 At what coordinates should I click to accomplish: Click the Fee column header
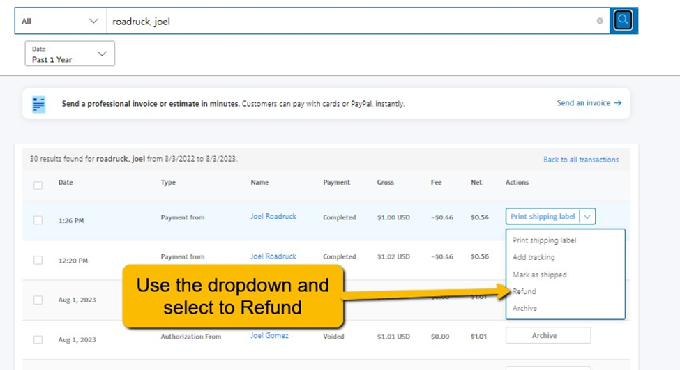(x=437, y=183)
